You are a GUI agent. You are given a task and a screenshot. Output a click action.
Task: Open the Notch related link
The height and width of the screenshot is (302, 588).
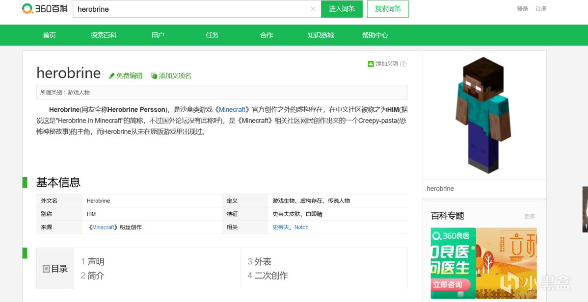click(x=301, y=227)
